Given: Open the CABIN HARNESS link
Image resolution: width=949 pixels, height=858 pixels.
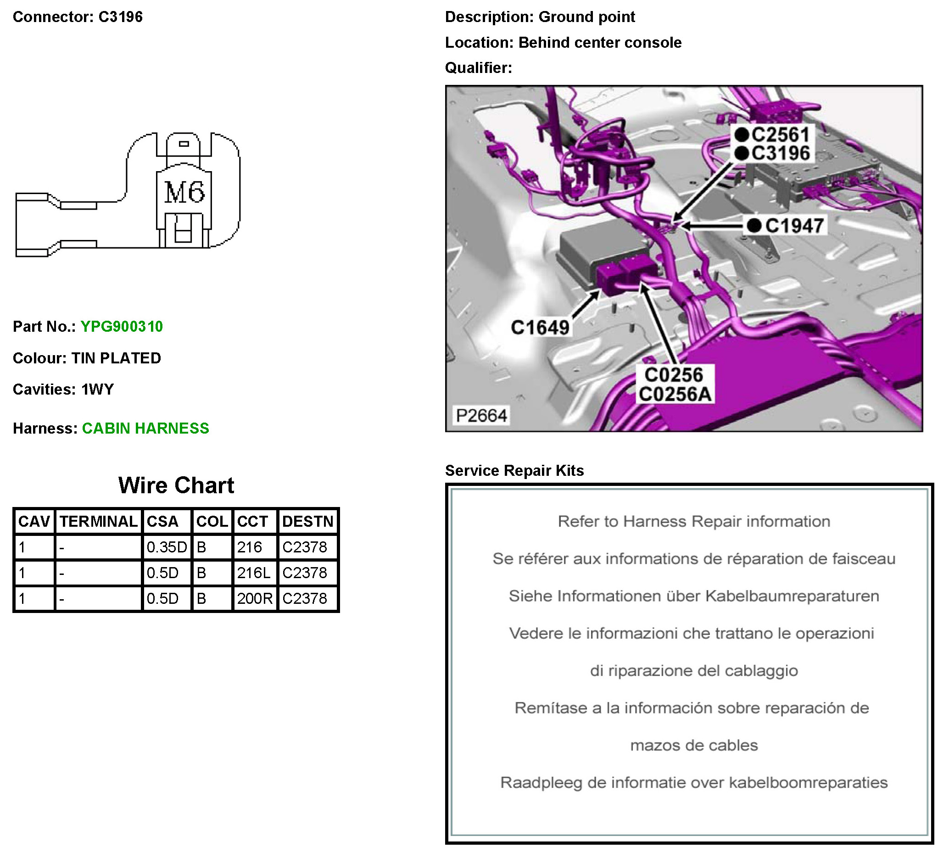Looking at the screenshot, I should [x=145, y=428].
